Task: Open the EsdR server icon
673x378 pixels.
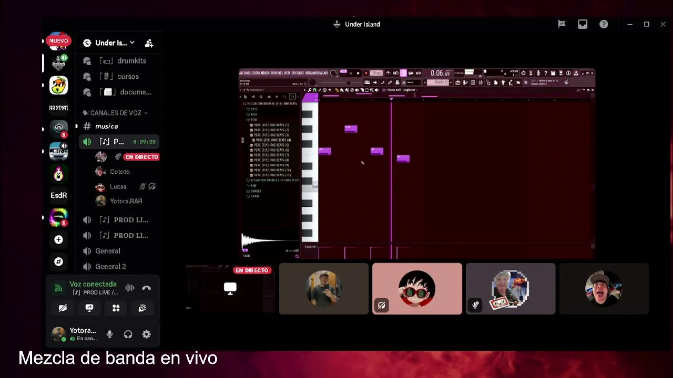Action: pos(58,195)
